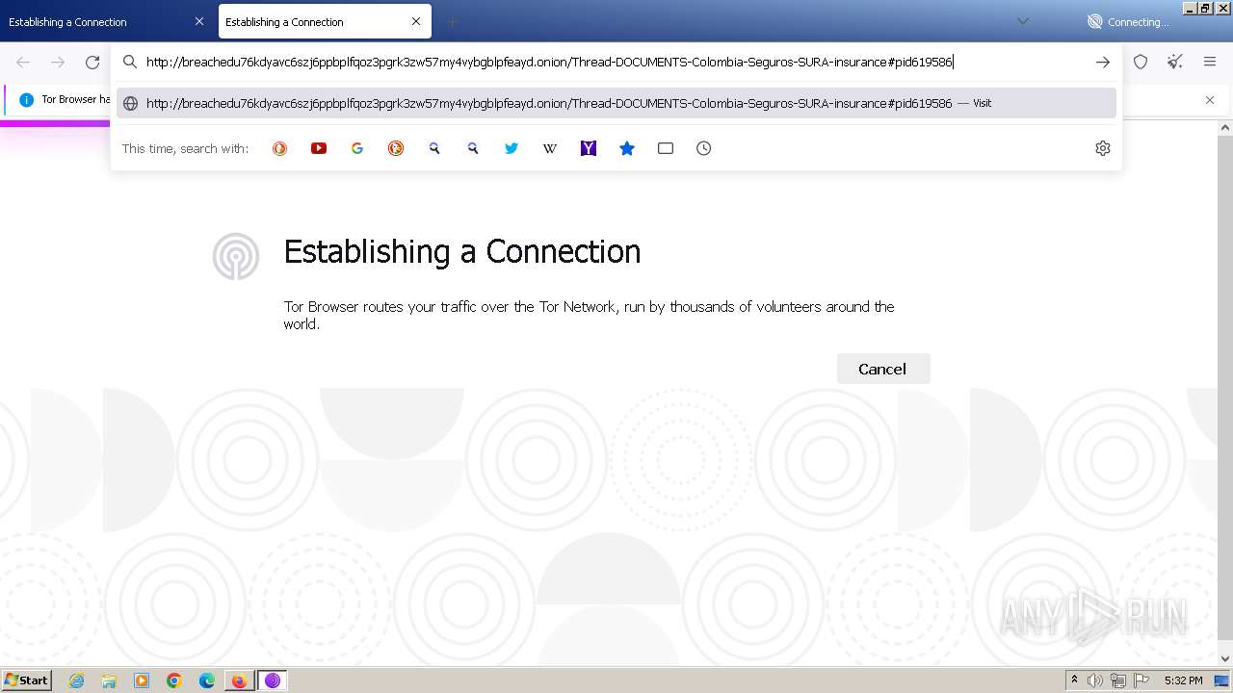The image size is (1233, 693).
Task: Search with Yahoo engine icon
Action: (589, 148)
